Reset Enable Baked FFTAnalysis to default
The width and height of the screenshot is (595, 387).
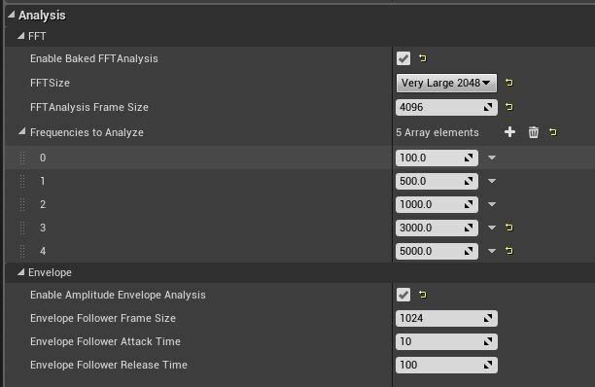pos(422,58)
